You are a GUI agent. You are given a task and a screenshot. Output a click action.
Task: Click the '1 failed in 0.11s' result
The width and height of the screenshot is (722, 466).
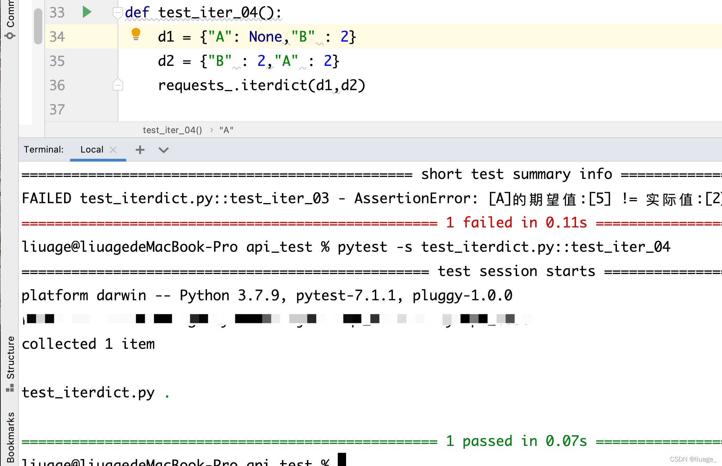click(517, 223)
